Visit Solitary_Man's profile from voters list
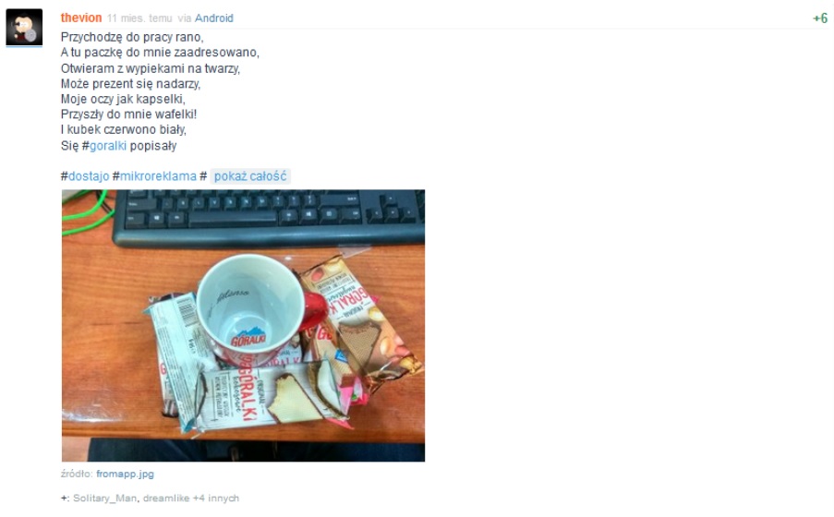Viewport: 834px width, 517px height. pos(104,499)
